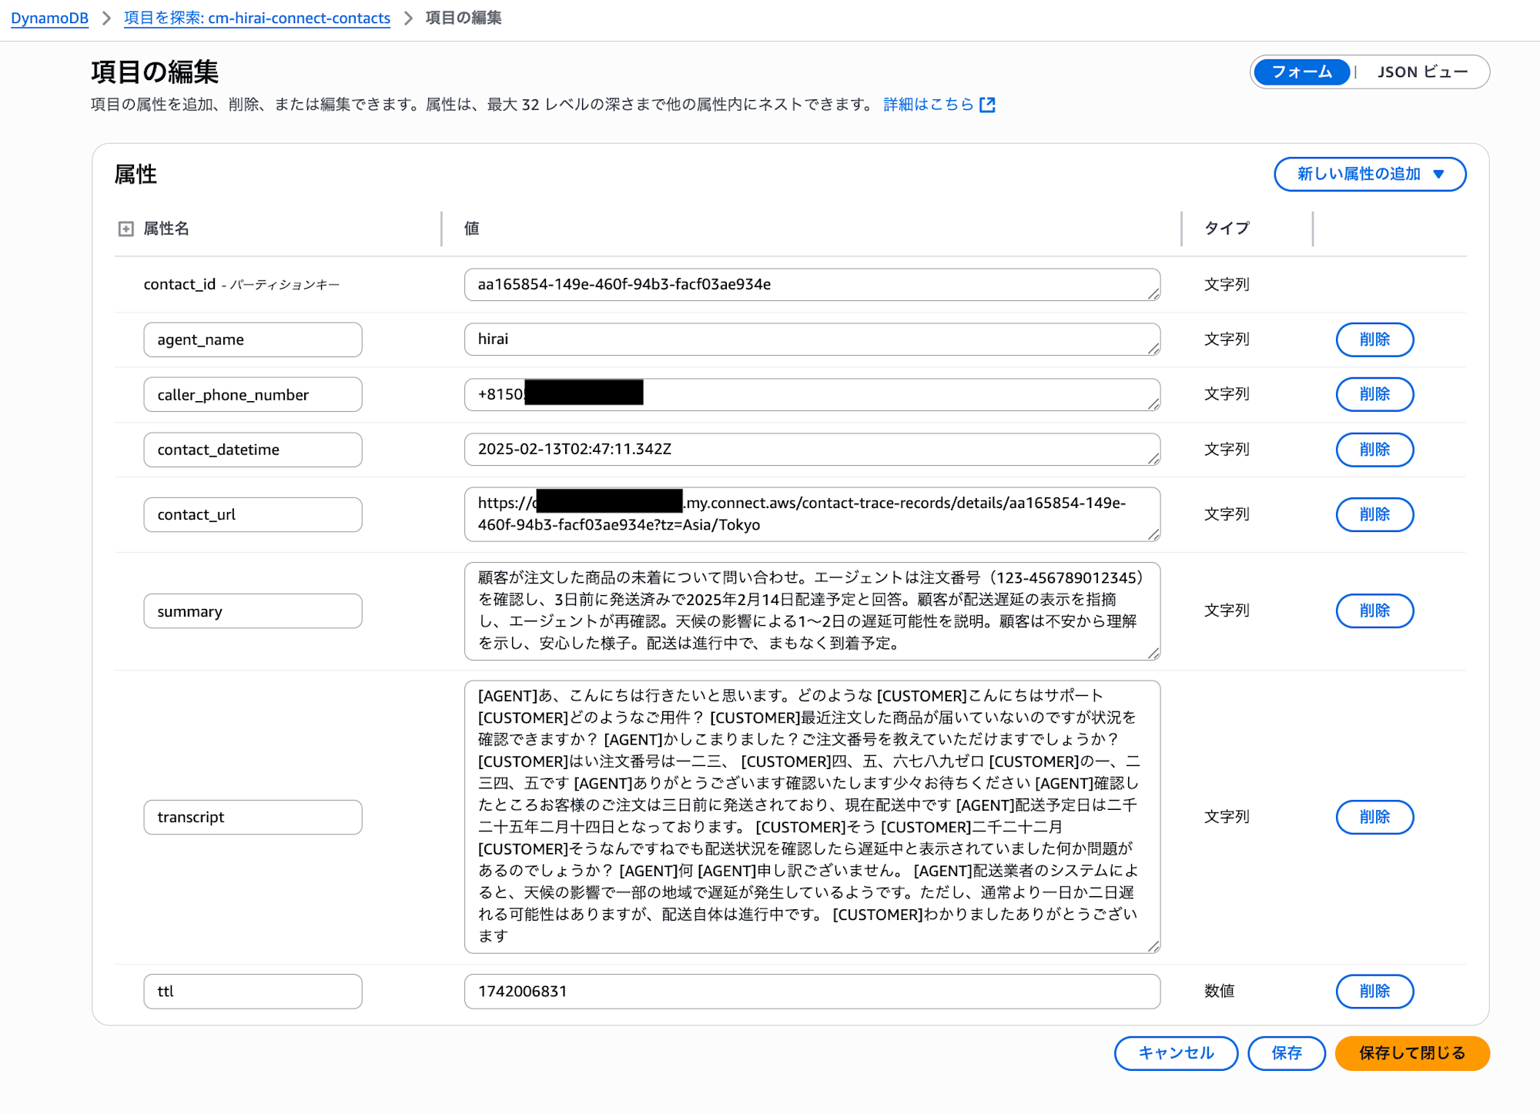Open breadcrumb 項目を探索: cm-hirai-connect-contacts
Screen dimensions: 1540x1114
(257, 18)
